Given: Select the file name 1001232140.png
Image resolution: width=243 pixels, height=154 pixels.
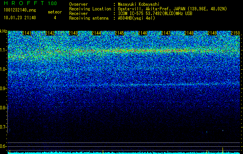Looking at the screenshot, I should tap(20, 10).
